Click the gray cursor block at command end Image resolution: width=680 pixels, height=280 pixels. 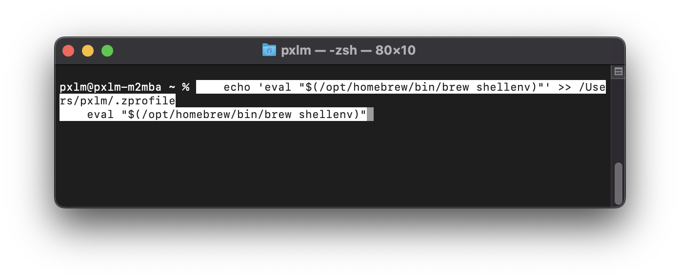pos(370,115)
